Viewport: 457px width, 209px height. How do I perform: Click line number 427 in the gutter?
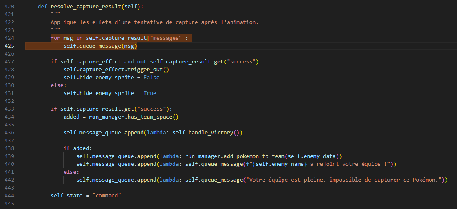(x=9, y=61)
